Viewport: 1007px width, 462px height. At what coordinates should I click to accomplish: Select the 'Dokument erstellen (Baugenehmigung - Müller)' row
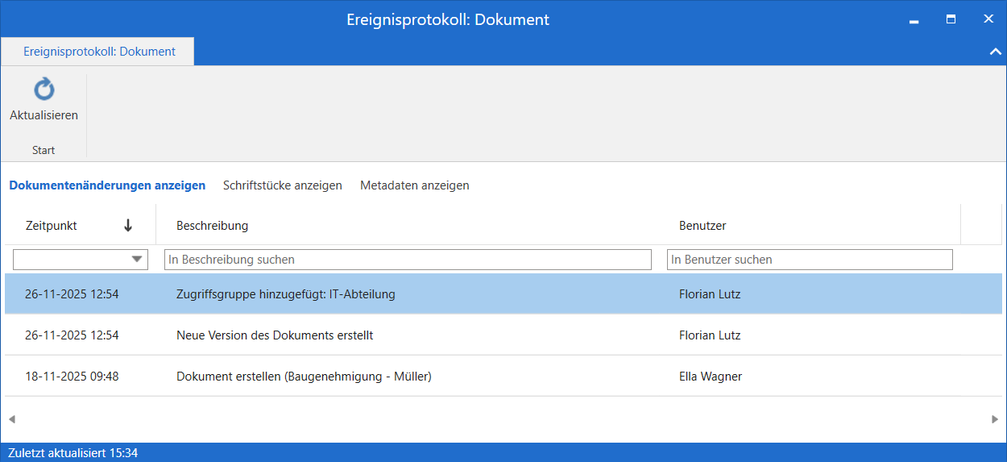pyautogui.click(x=304, y=377)
